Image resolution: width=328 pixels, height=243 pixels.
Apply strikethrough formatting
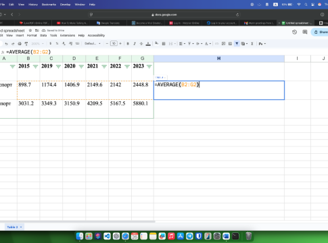click(141, 44)
